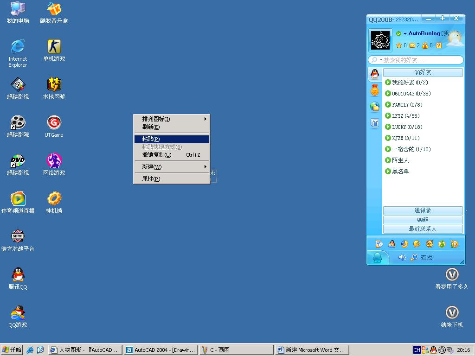The width and height of the screenshot is (475, 356).
Task: Open 酷我音乐盒 desktop icon
Action: (x=54, y=12)
